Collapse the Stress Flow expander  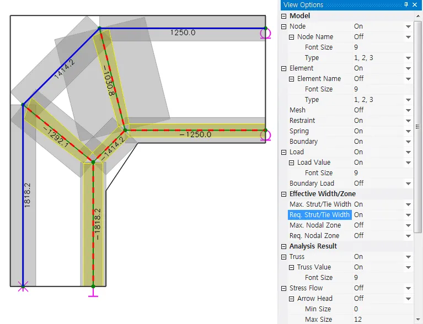pyautogui.click(x=283, y=288)
